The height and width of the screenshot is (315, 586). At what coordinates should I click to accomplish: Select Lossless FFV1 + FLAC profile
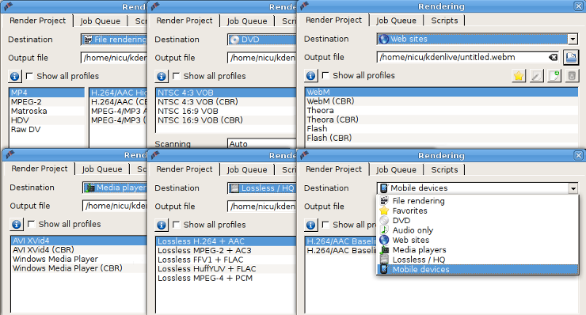tap(226, 260)
